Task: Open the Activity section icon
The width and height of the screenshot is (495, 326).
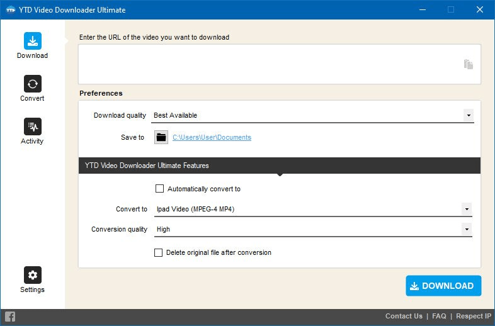Action: (33, 126)
